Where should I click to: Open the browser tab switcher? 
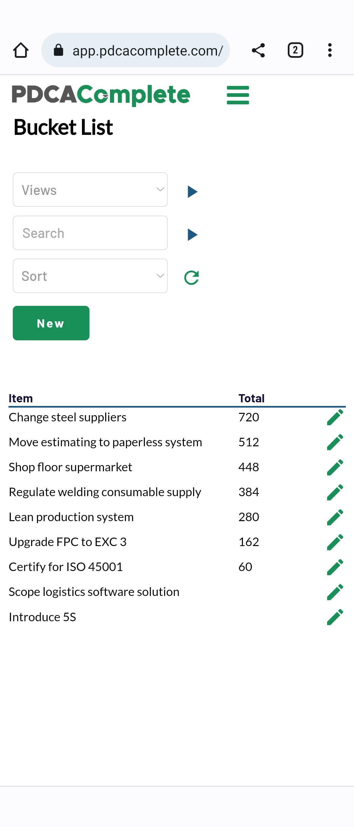pyautogui.click(x=295, y=50)
